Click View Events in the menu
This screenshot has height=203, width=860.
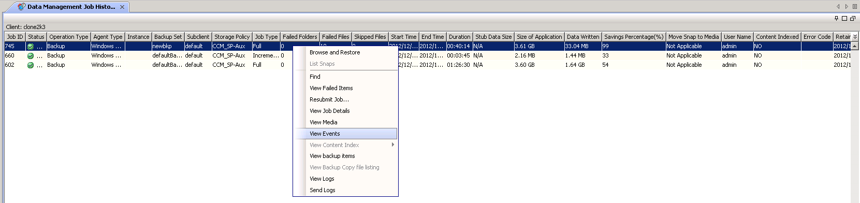346,134
